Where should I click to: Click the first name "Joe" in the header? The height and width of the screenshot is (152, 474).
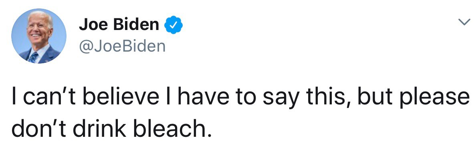94,25
